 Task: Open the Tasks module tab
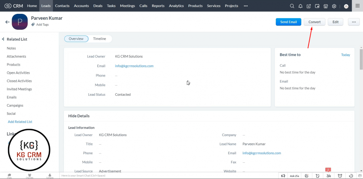111,6
